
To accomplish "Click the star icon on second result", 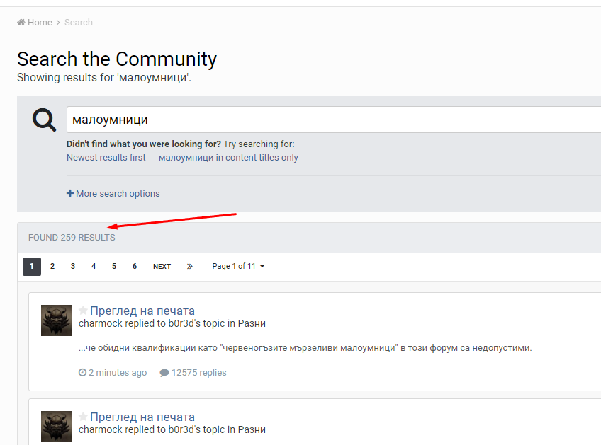I will 83,416.
